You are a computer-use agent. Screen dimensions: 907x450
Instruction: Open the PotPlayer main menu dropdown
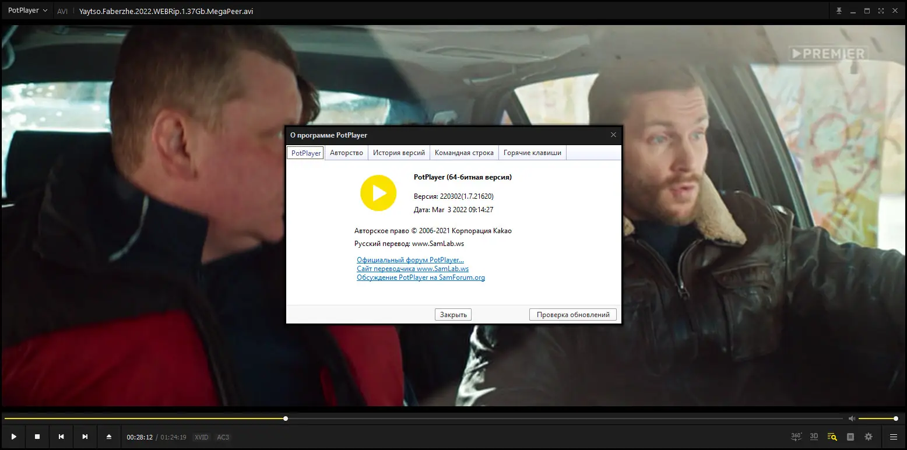pos(27,11)
